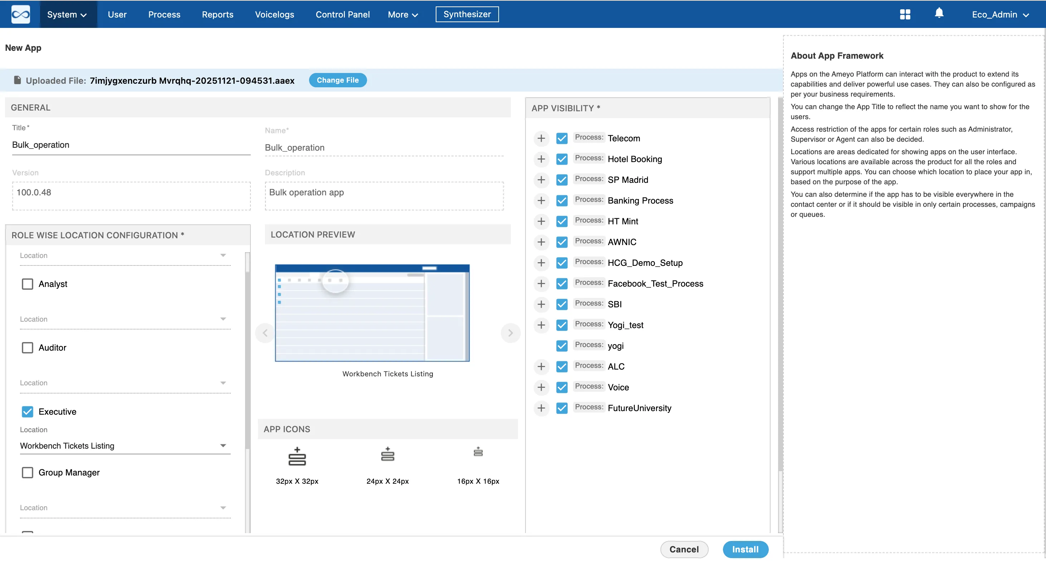
Task: Expand the Hotel Booking process plus icon
Action: click(x=541, y=159)
